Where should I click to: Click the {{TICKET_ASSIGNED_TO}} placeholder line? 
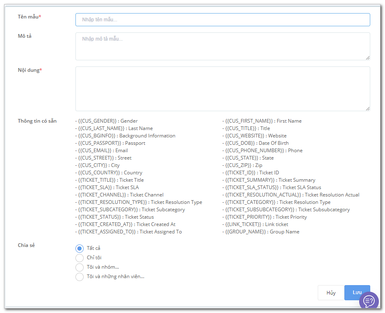click(129, 231)
